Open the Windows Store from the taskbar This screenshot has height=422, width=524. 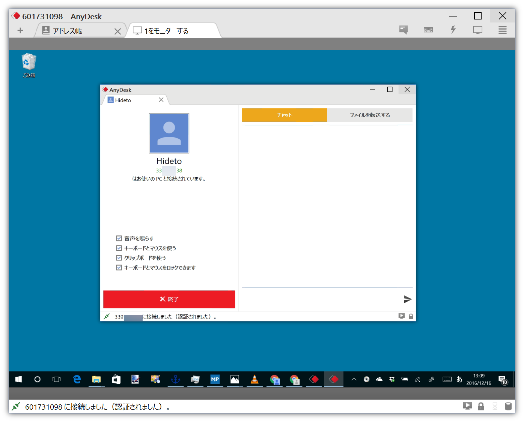116,379
